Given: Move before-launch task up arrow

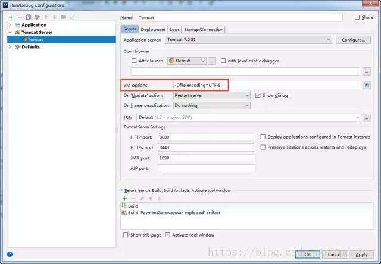Looking at the screenshot, I should pos(151,199).
